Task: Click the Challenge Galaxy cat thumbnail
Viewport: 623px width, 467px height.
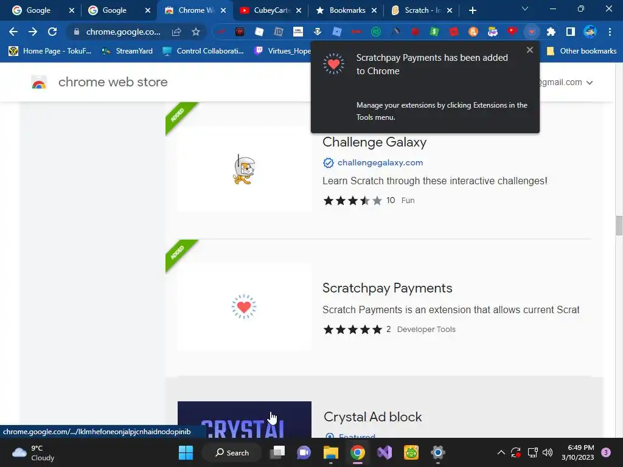Action: point(245,169)
